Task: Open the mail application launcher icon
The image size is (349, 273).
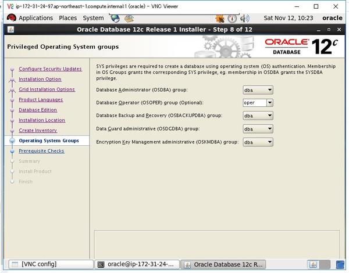Action: [129, 19]
